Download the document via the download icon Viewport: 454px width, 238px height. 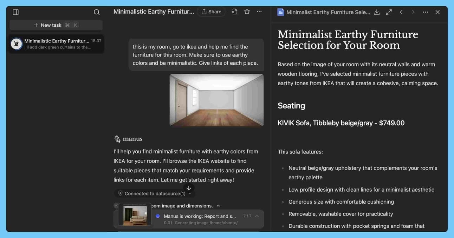point(377,12)
